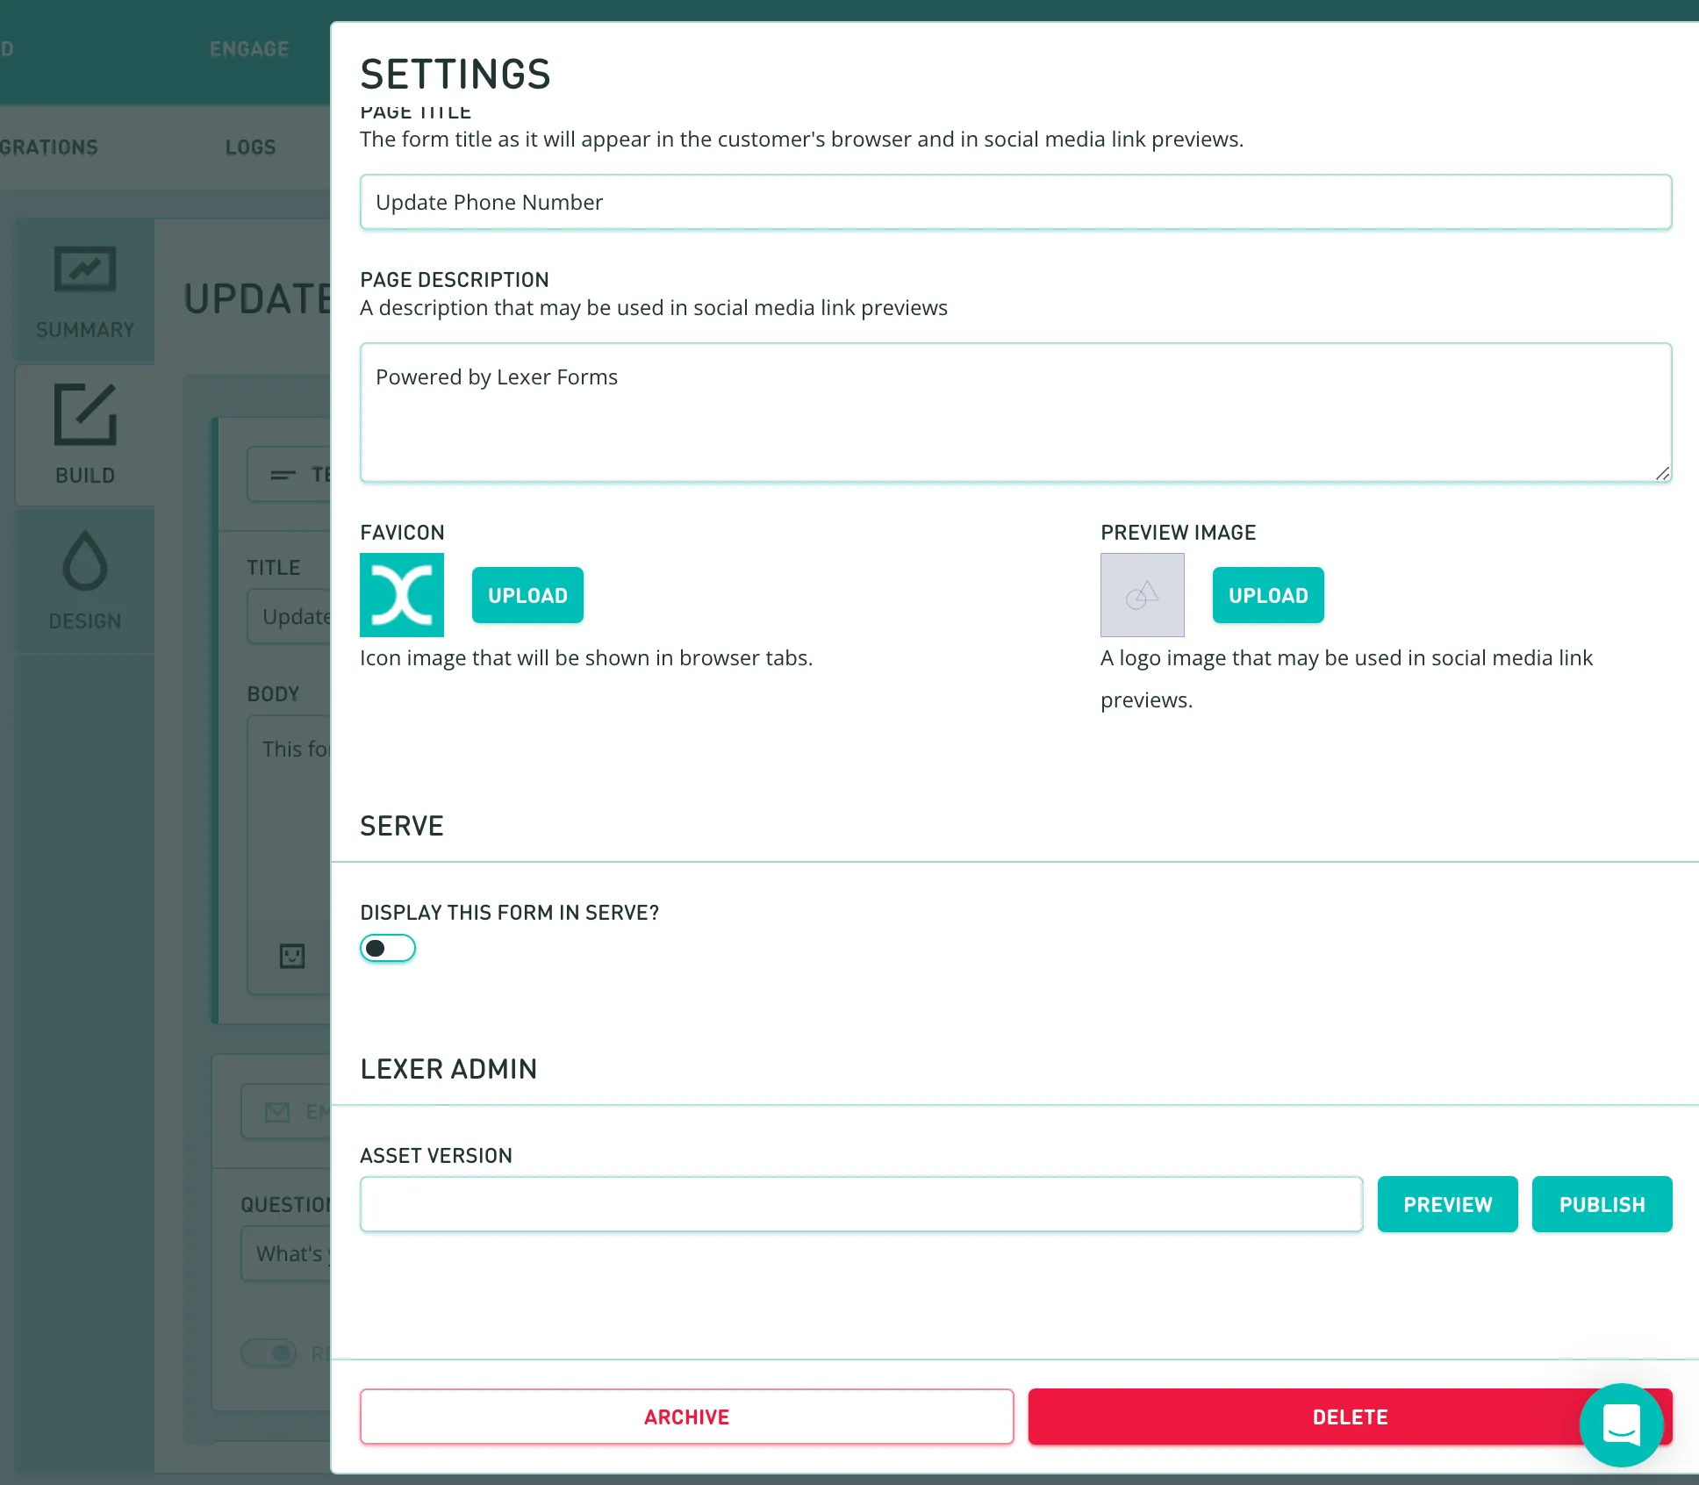
Task: Toggle the switch below the question field
Action: pos(269,1352)
